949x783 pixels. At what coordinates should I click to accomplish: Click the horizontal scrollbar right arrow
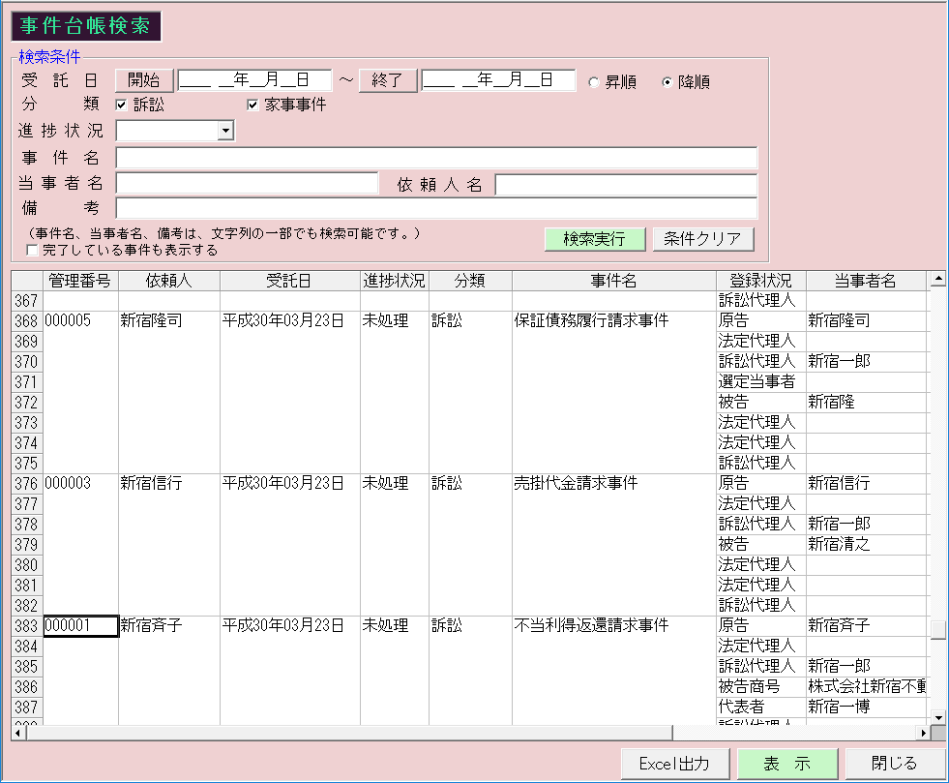click(922, 733)
